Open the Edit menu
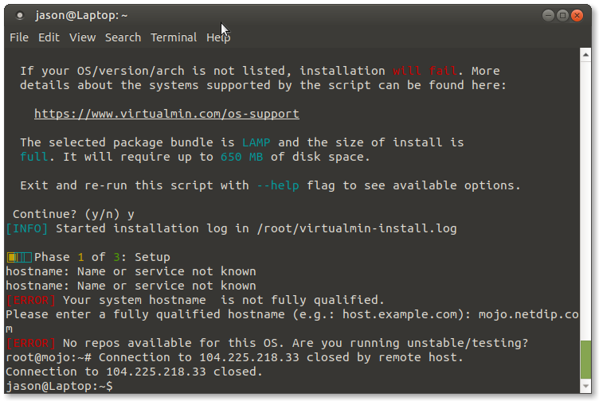 [x=49, y=37]
